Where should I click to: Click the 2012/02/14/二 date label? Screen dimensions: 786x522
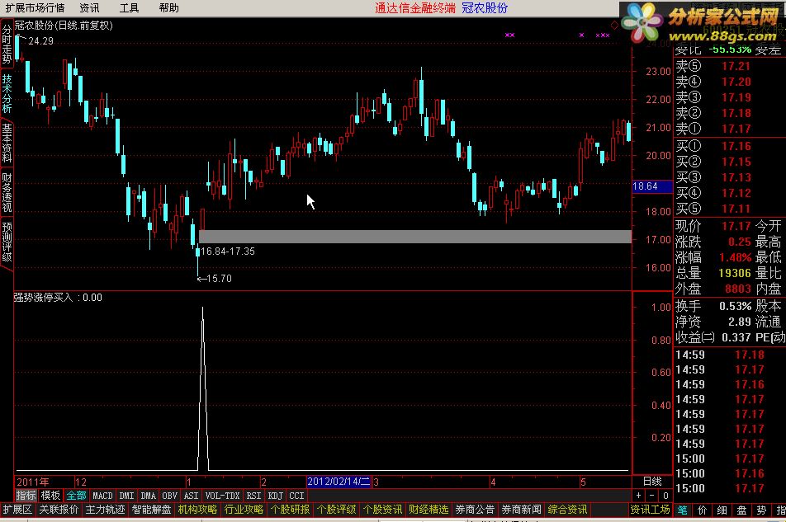[339, 482]
